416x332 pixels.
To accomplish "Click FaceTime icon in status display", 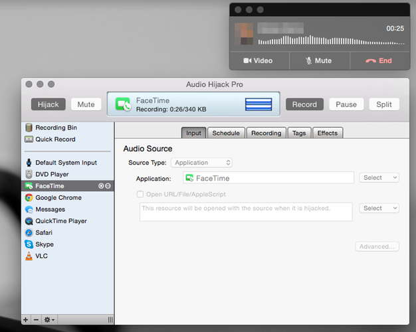I will click(x=123, y=104).
